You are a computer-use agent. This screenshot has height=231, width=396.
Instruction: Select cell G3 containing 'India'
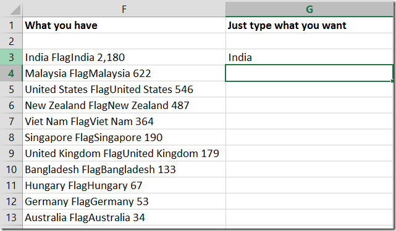pos(309,57)
